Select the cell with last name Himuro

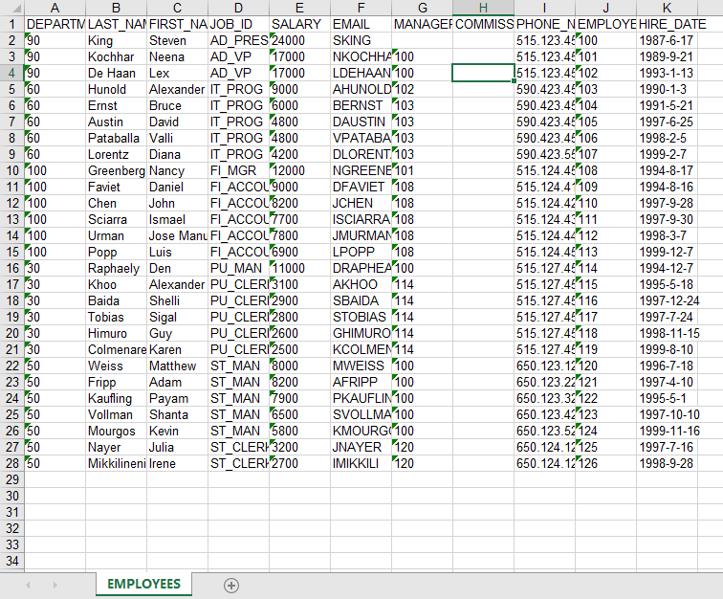(x=117, y=333)
